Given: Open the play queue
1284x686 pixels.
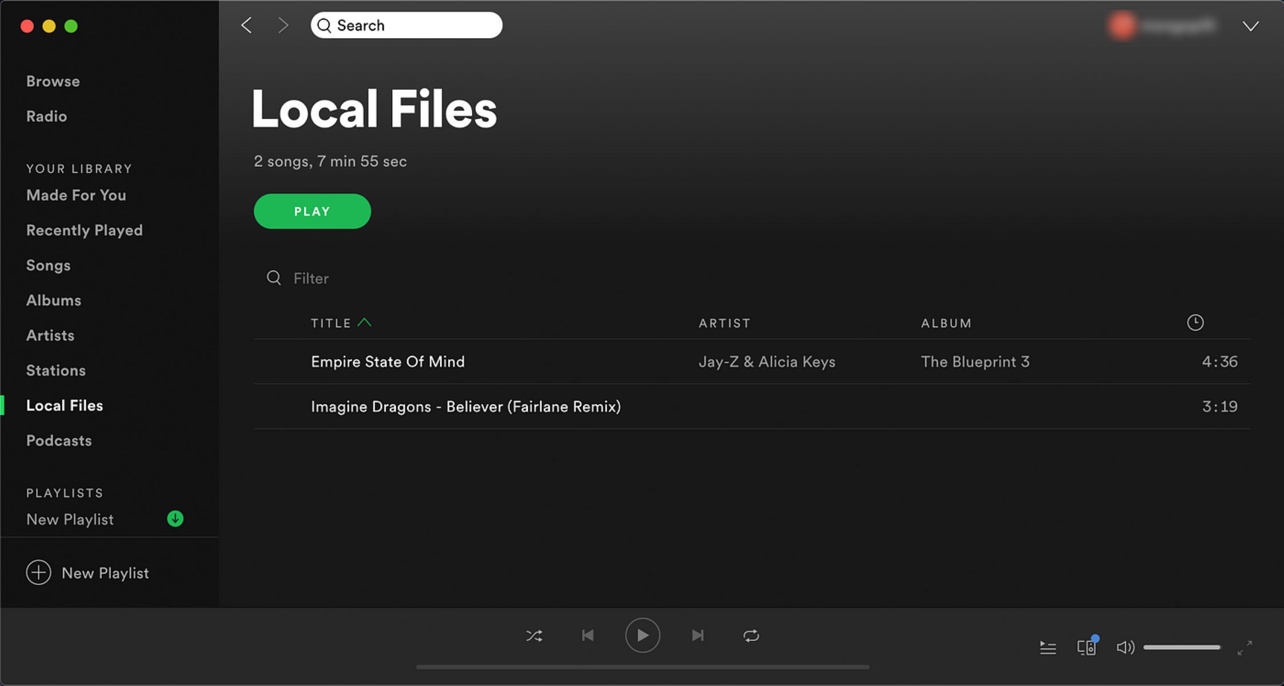Looking at the screenshot, I should (1048, 647).
